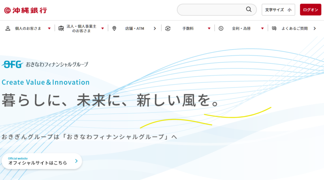This screenshot has height=180, width=324.
Task: Click the chevron next to 店舗・ATM
Action: coord(155,28)
